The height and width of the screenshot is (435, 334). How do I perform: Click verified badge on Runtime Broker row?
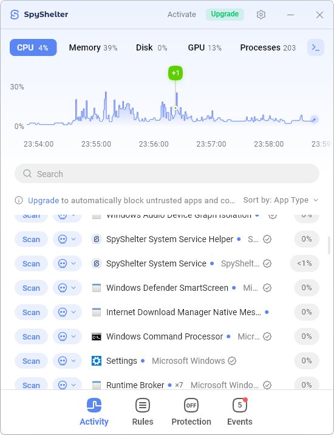pos(267,385)
